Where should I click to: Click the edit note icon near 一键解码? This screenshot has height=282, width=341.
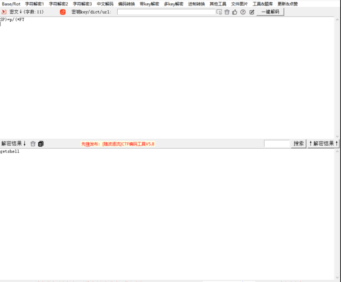[x=252, y=12]
